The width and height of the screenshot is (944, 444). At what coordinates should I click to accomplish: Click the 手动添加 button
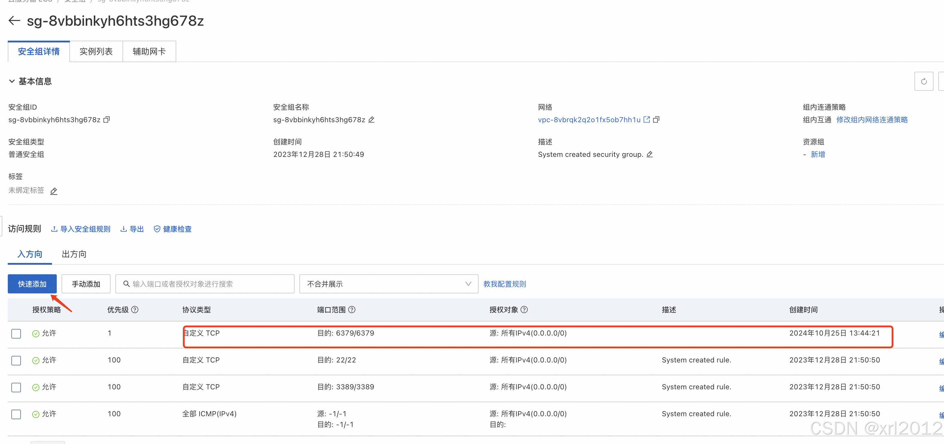(x=86, y=284)
